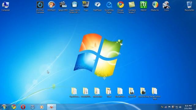This screenshot has width=196, height=110.
Task: Switch to the active red taskbar application
Action: [x=51, y=107]
